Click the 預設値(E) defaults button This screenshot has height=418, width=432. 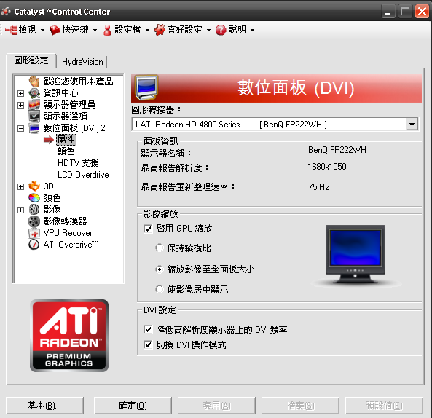pos(384,406)
